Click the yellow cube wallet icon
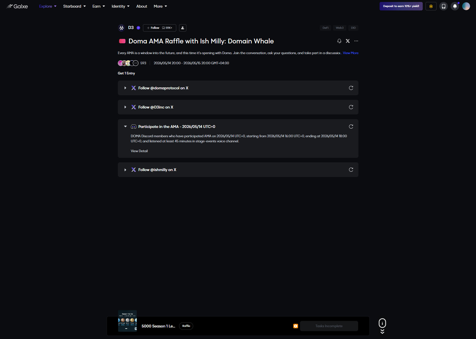This screenshot has height=339, width=476. click(x=431, y=6)
